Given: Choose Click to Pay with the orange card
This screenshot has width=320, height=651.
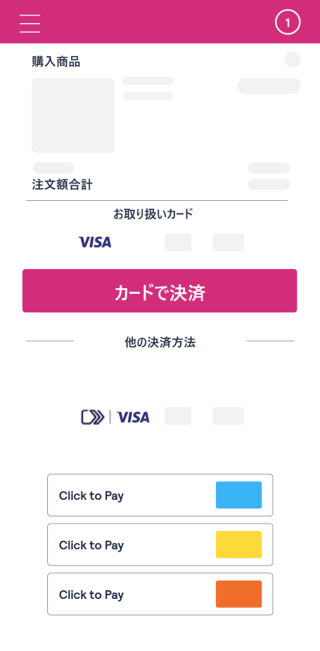Looking at the screenshot, I should point(160,594).
